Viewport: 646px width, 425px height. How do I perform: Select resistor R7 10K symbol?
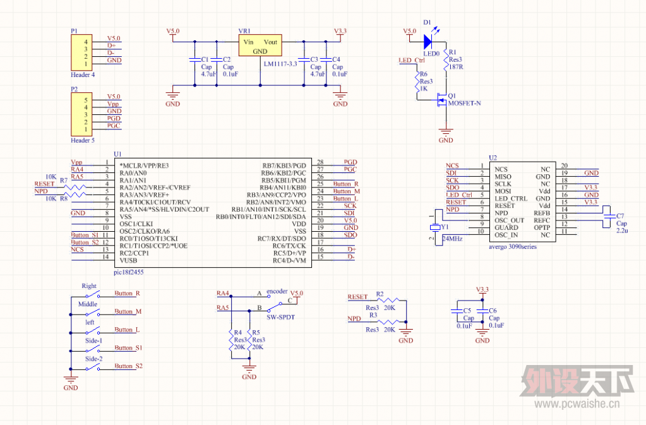(75, 188)
